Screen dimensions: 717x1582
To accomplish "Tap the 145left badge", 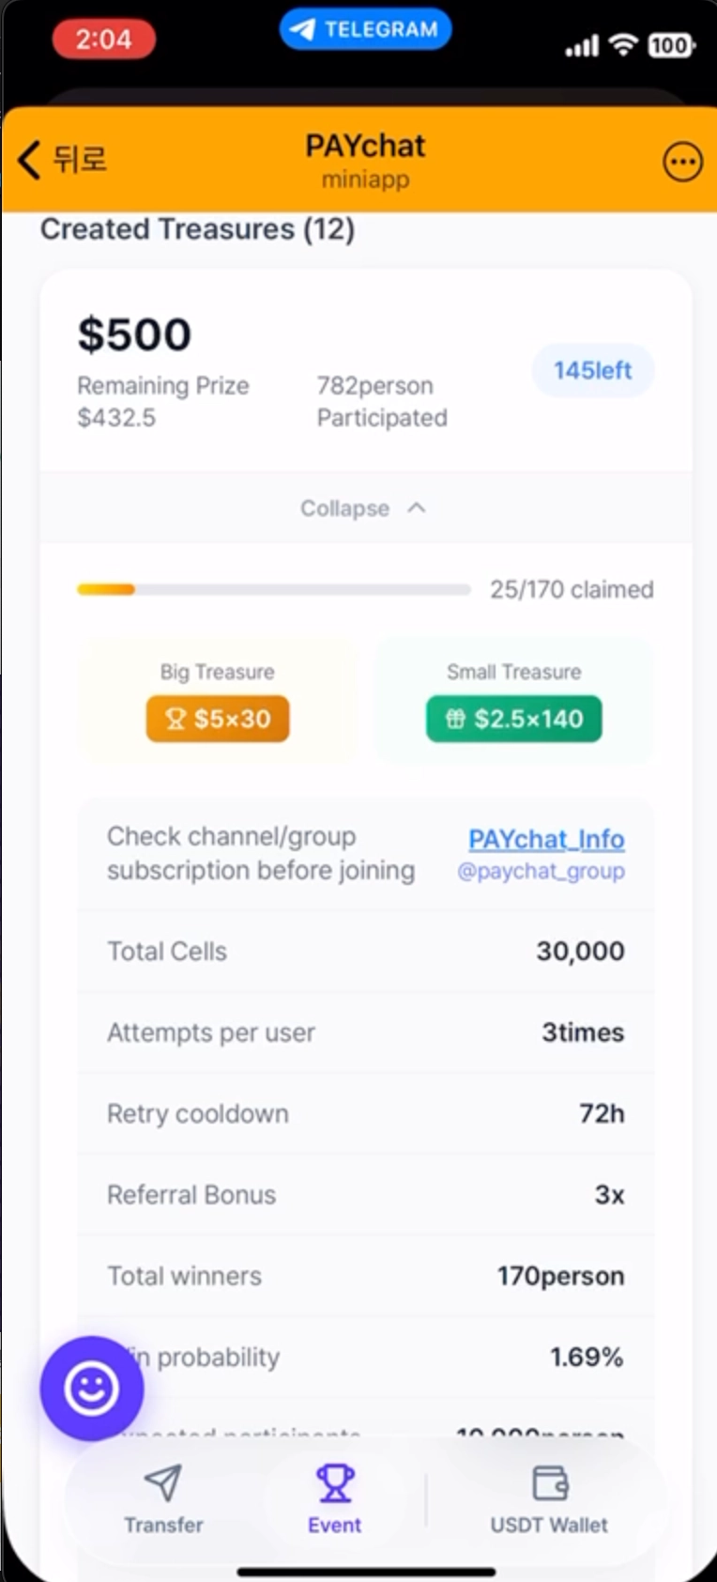I will click(593, 370).
